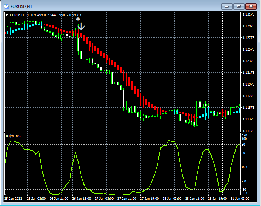Screen dimensions: 261x206
Task: Click the 26 Jan 19:00 time label
Action: coord(82,199)
